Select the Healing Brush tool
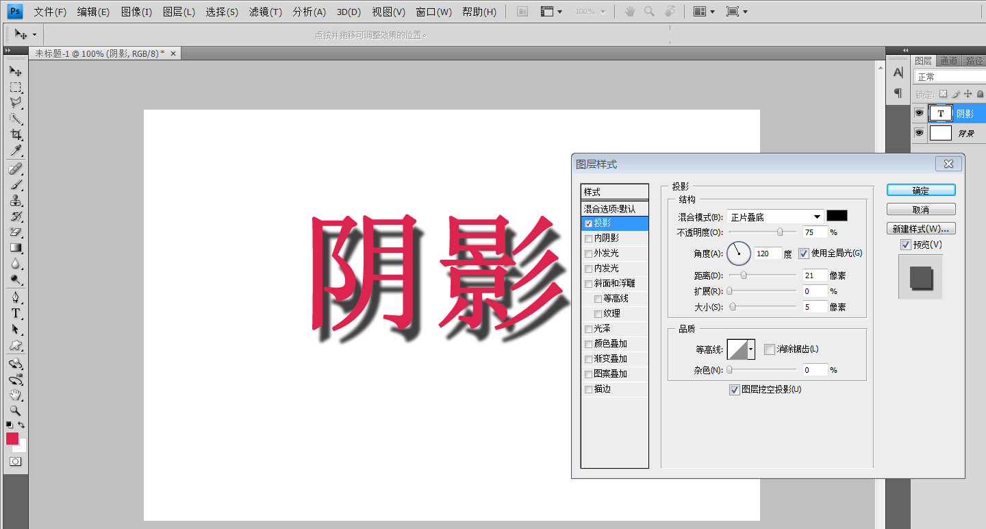The height and width of the screenshot is (529, 986). [x=15, y=169]
